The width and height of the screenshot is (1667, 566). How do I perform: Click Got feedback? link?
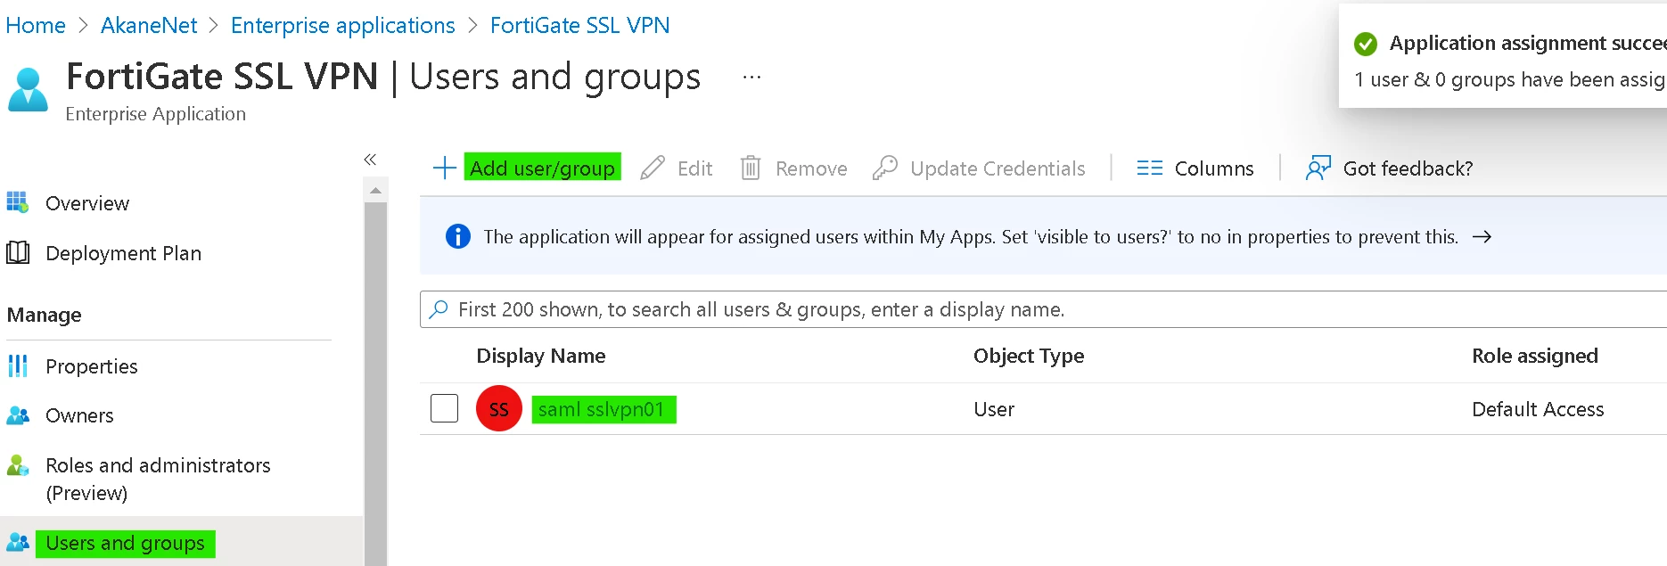tap(1408, 168)
